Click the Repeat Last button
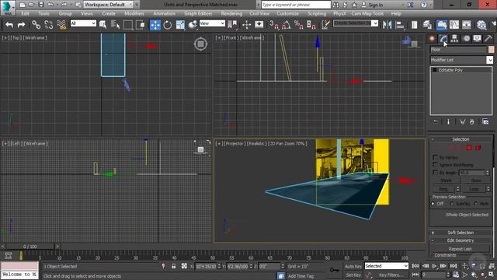Screen dimensions: 497x280 coord(460,249)
